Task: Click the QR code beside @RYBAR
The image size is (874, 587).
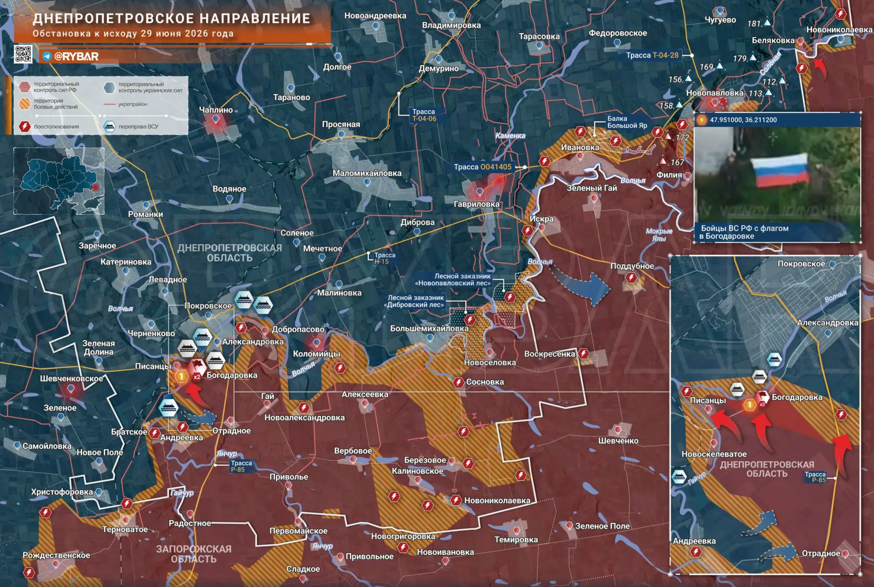Action: coord(23,54)
